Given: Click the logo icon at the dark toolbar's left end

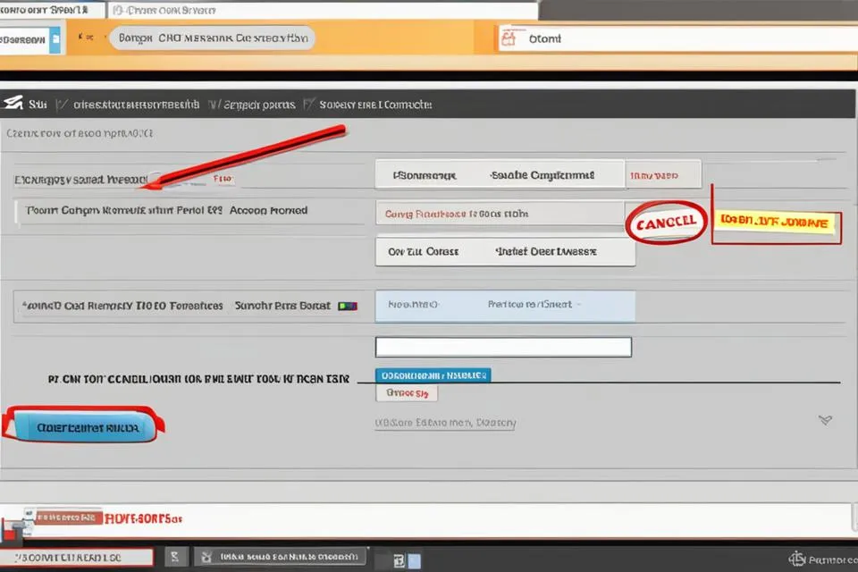Looking at the screenshot, I should [12, 105].
